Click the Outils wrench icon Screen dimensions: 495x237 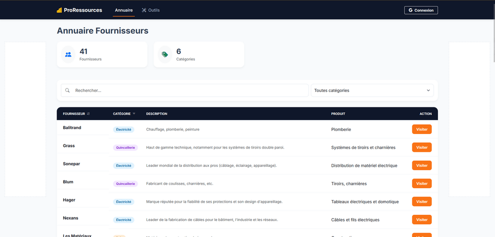coord(144,10)
